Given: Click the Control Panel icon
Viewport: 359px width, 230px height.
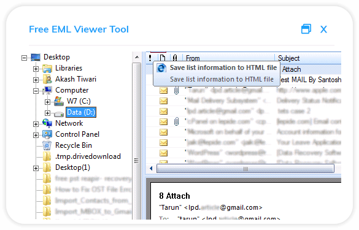Looking at the screenshot, I should pyautogui.click(x=47, y=134).
